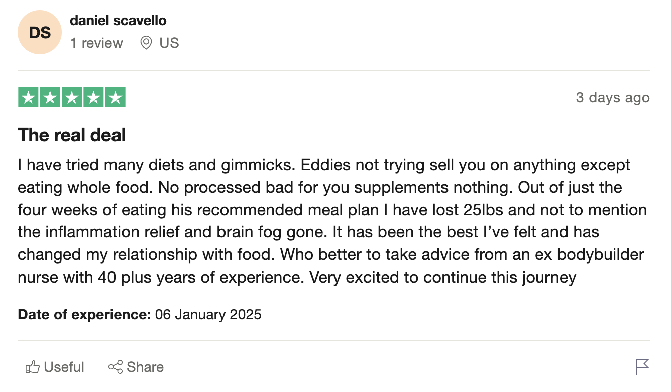Click the "1 review" count
The height and width of the screenshot is (392, 671).
click(x=96, y=43)
